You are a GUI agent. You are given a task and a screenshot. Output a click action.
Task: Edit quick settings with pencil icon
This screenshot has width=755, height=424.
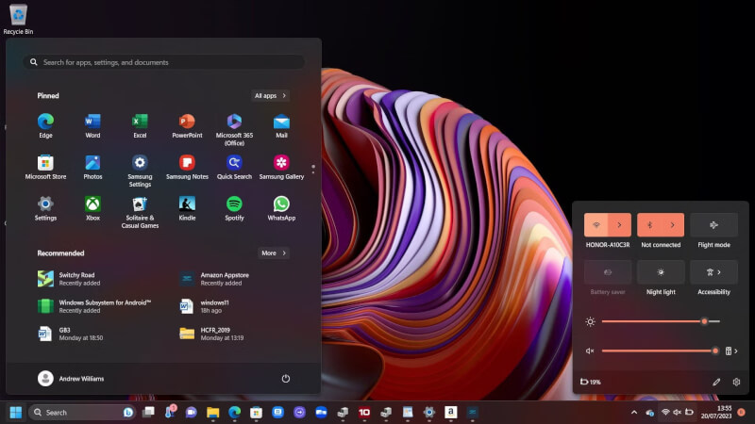point(716,382)
